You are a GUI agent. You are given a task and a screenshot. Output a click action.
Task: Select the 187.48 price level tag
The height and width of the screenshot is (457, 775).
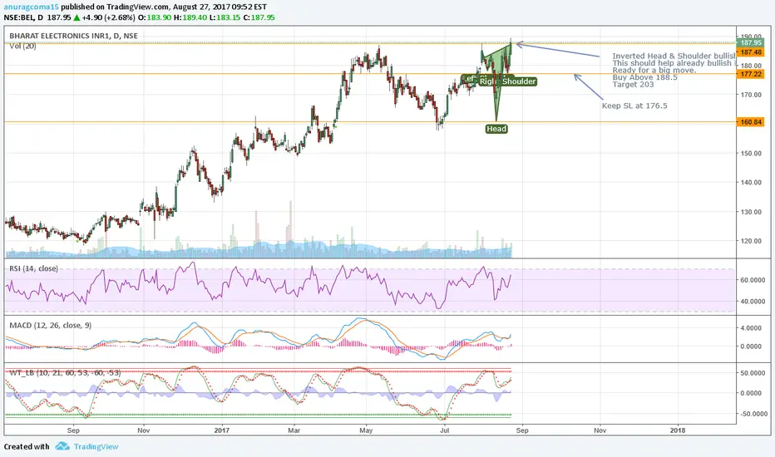[751, 52]
